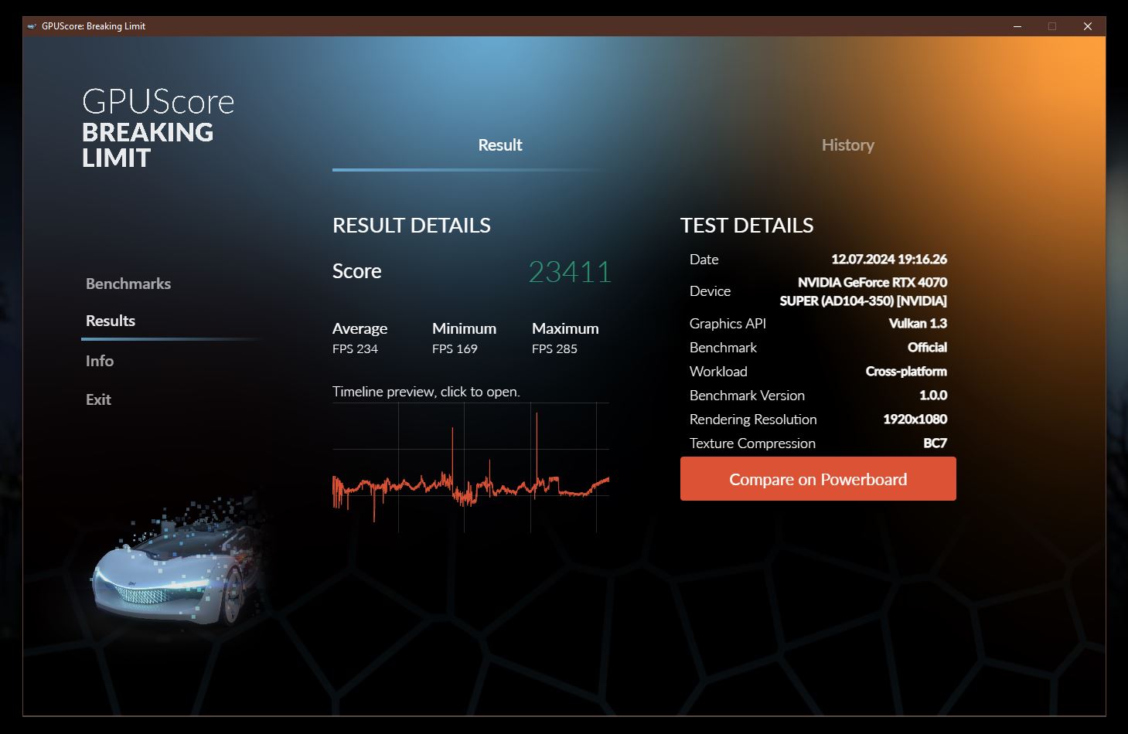This screenshot has height=734, width=1128.
Task: Click the Vulkan 1.3 value
Action: pyautogui.click(x=918, y=323)
